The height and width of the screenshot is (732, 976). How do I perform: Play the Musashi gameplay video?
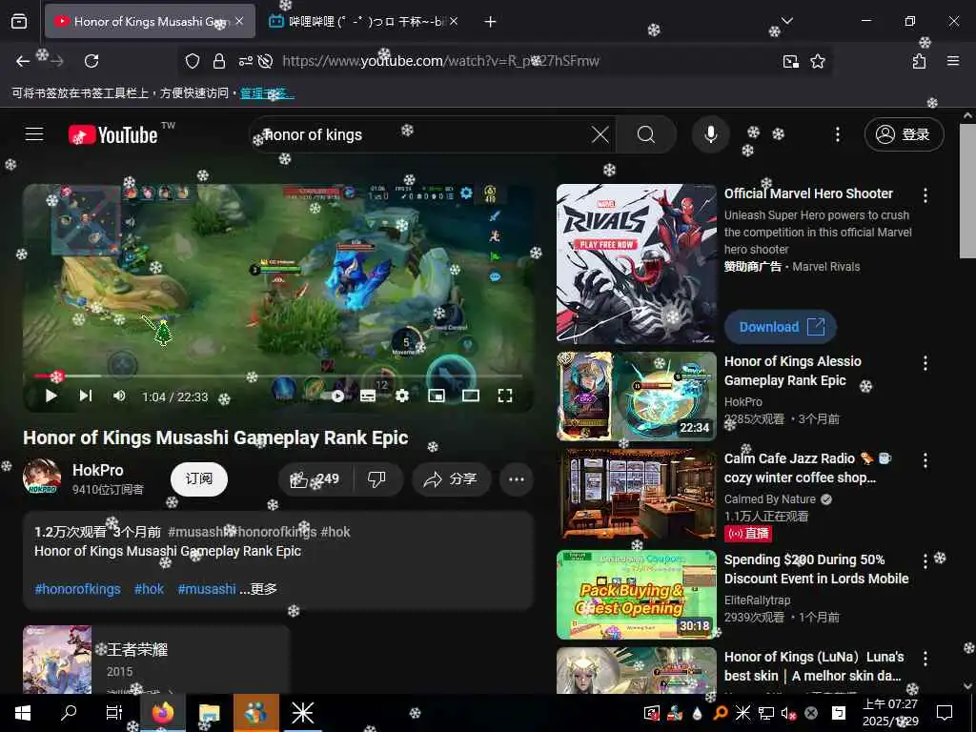(x=51, y=396)
